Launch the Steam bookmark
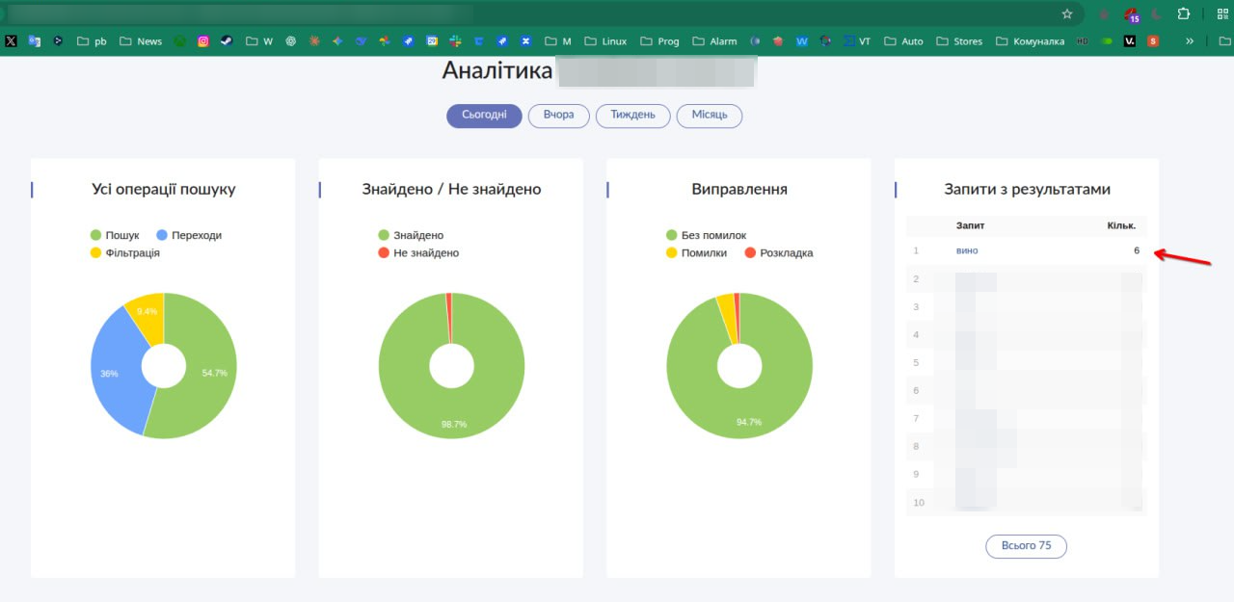1234x602 pixels. (x=226, y=40)
